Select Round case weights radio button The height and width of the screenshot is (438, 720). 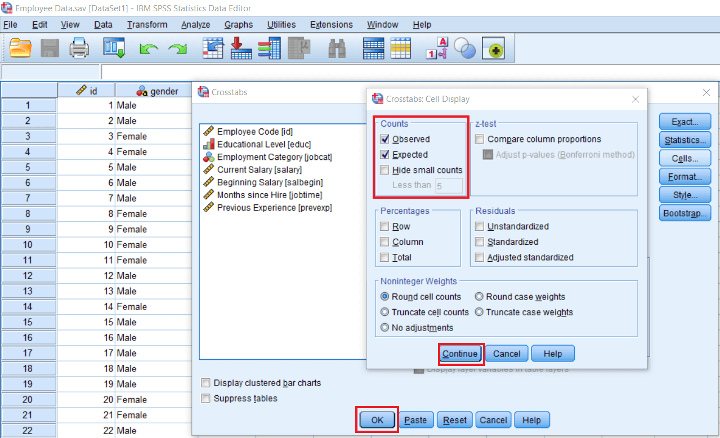click(479, 297)
